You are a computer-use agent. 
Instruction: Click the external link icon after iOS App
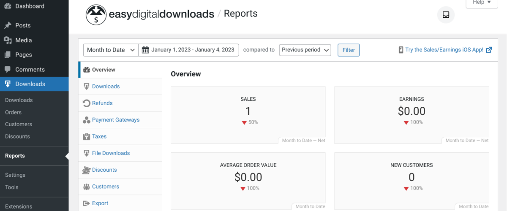pyautogui.click(x=489, y=50)
